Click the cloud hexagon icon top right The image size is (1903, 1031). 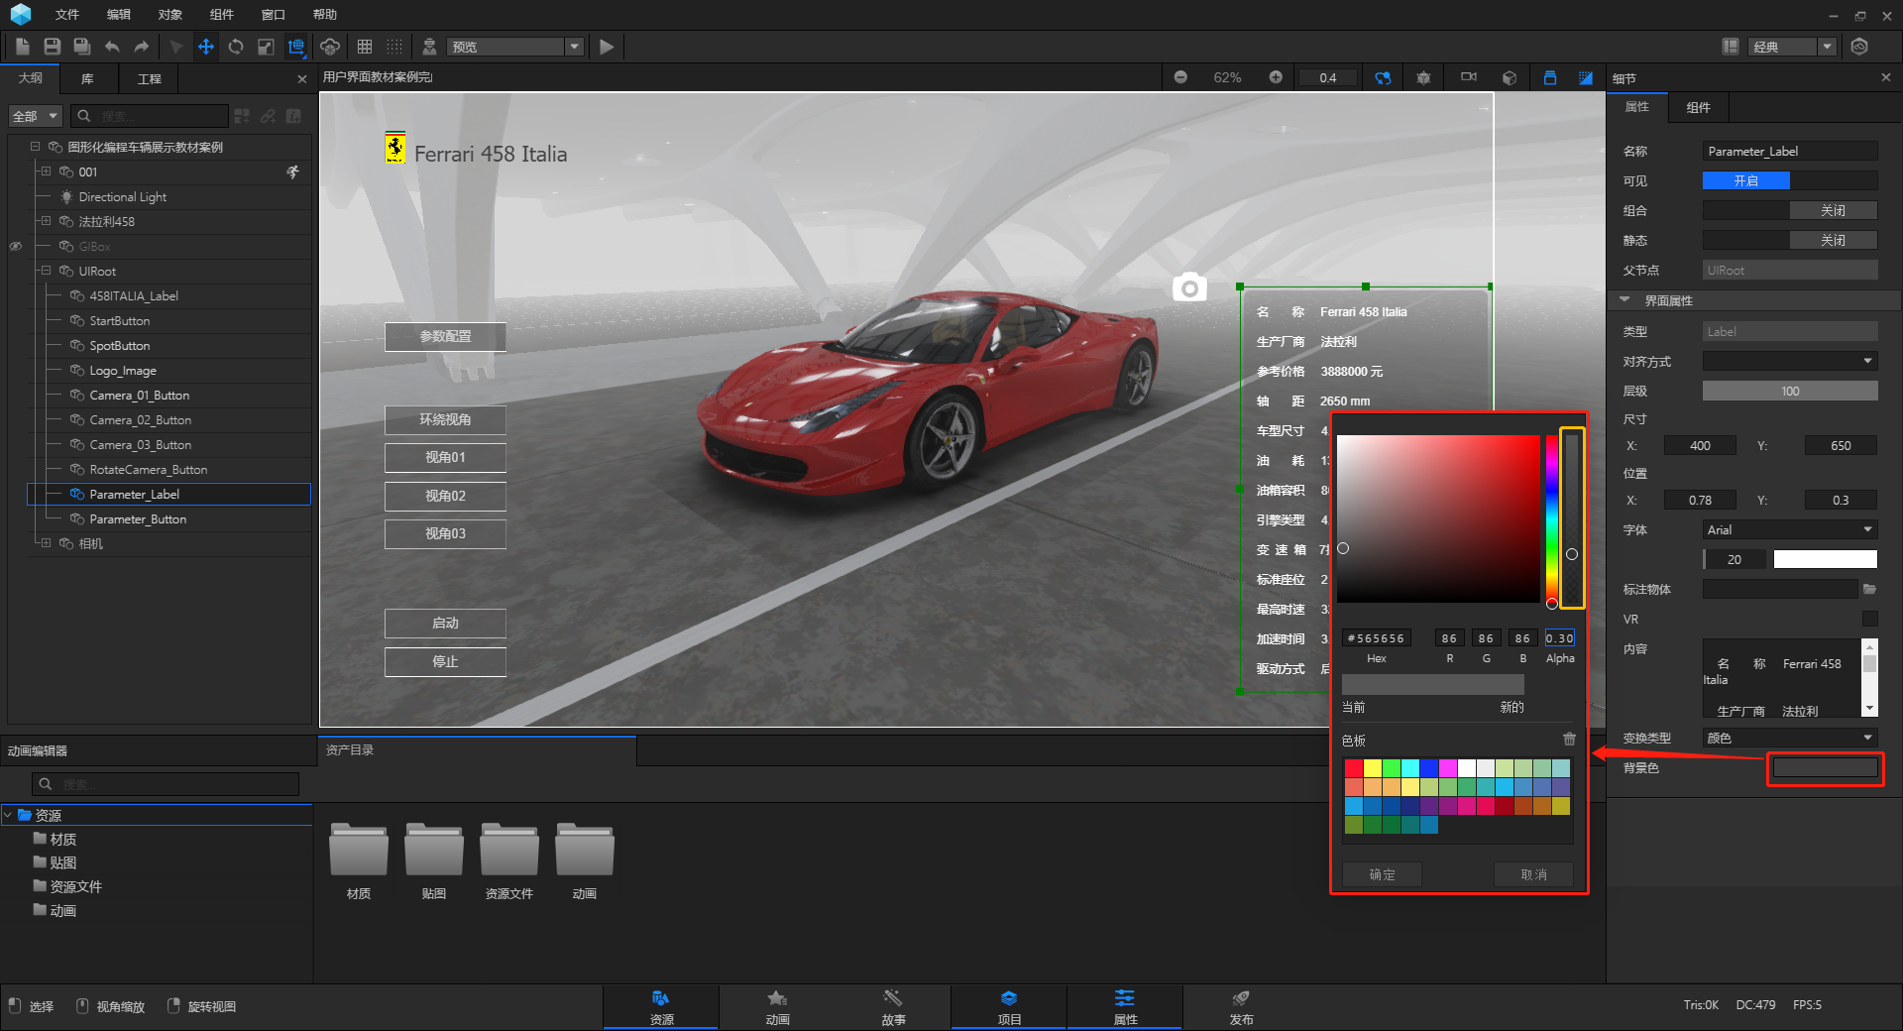pos(1859,47)
